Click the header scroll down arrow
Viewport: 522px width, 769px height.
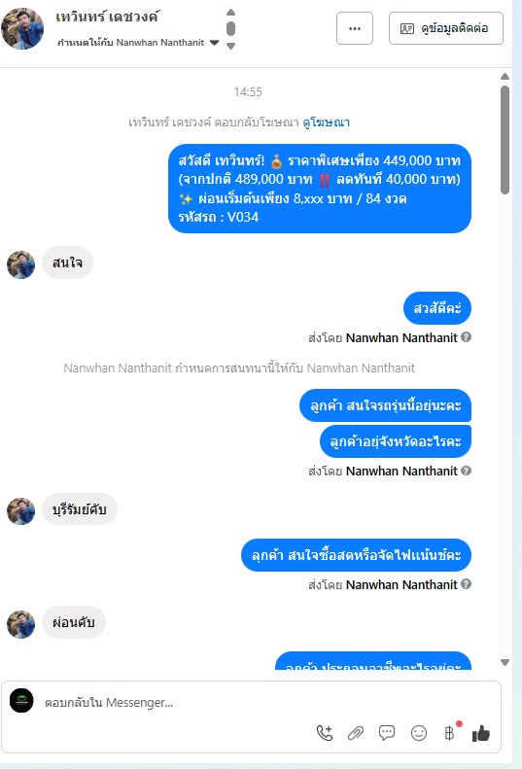pyautogui.click(x=230, y=46)
